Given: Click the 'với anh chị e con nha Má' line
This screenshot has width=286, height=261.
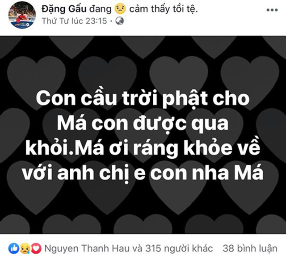Looking at the screenshot, I should click(x=143, y=173).
